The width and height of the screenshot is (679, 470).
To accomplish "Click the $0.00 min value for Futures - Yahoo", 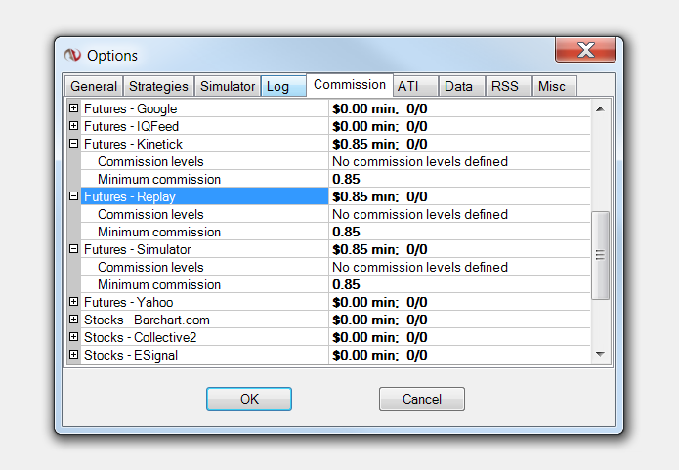I will 380,302.
